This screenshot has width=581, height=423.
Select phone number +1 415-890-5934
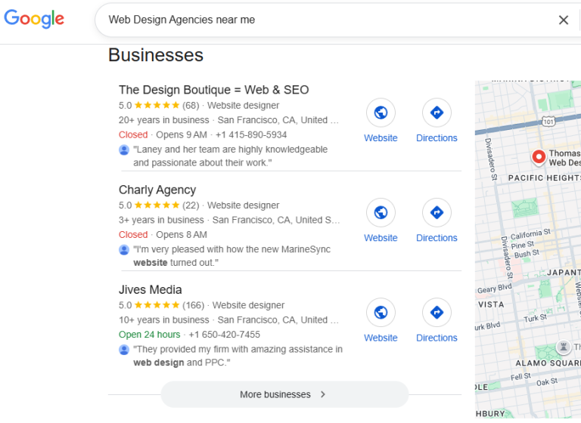point(251,135)
